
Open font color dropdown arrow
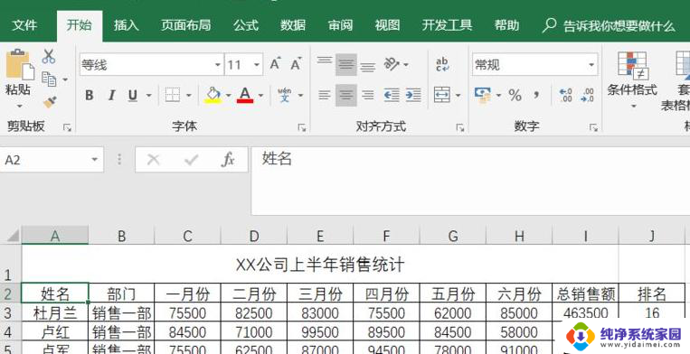tap(260, 96)
